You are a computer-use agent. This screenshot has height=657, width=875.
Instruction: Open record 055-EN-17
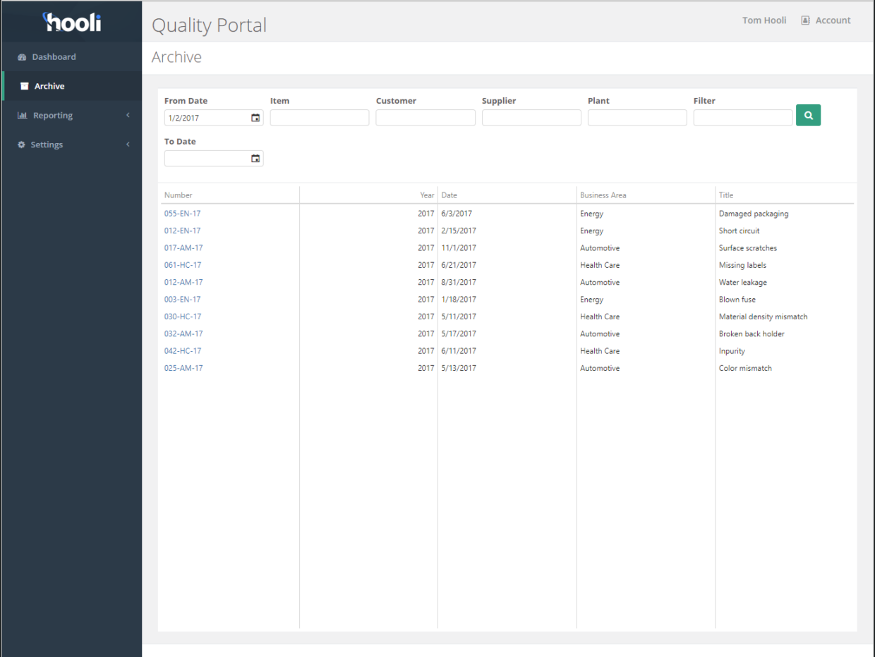point(182,214)
